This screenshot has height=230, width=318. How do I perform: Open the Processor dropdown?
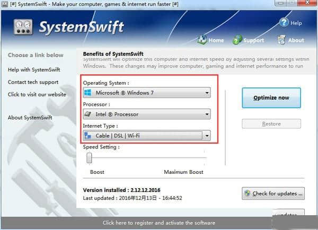click(x=147, y=114)
